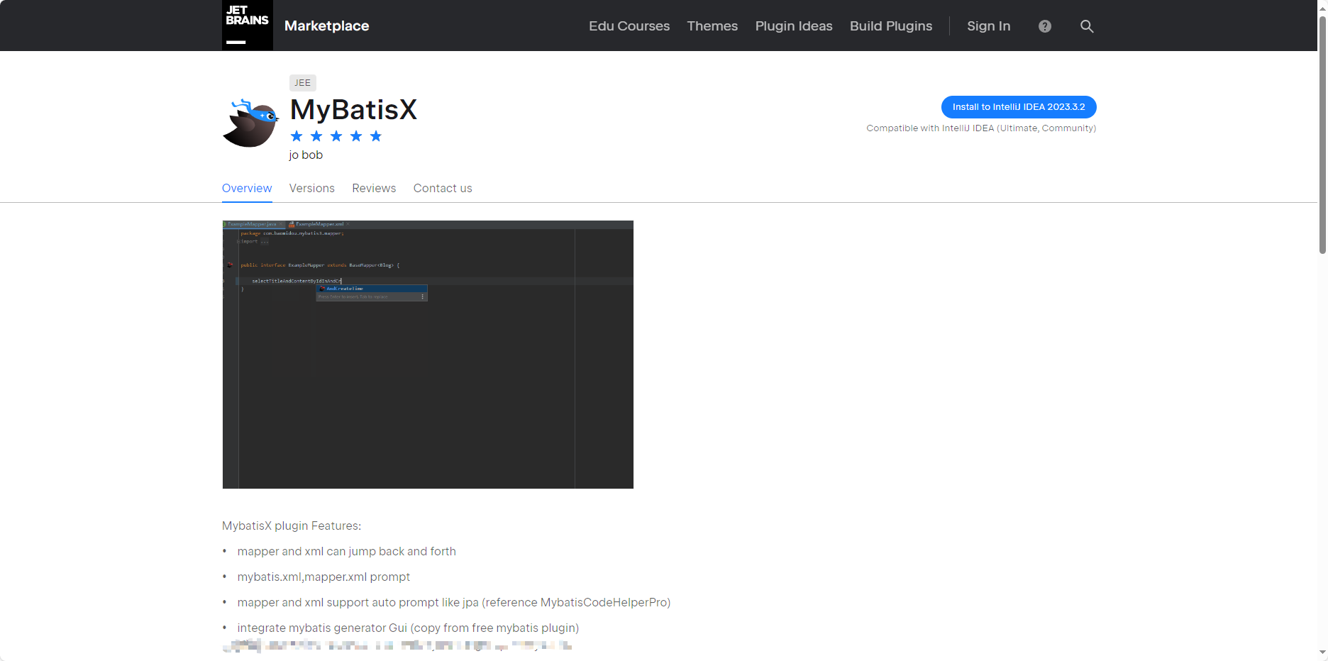Image resolution: width=1328 pixels, height=661 pixels.
Task: Click 'MybatisX plugin Features:' text
Action: click(x=292, y=526)
